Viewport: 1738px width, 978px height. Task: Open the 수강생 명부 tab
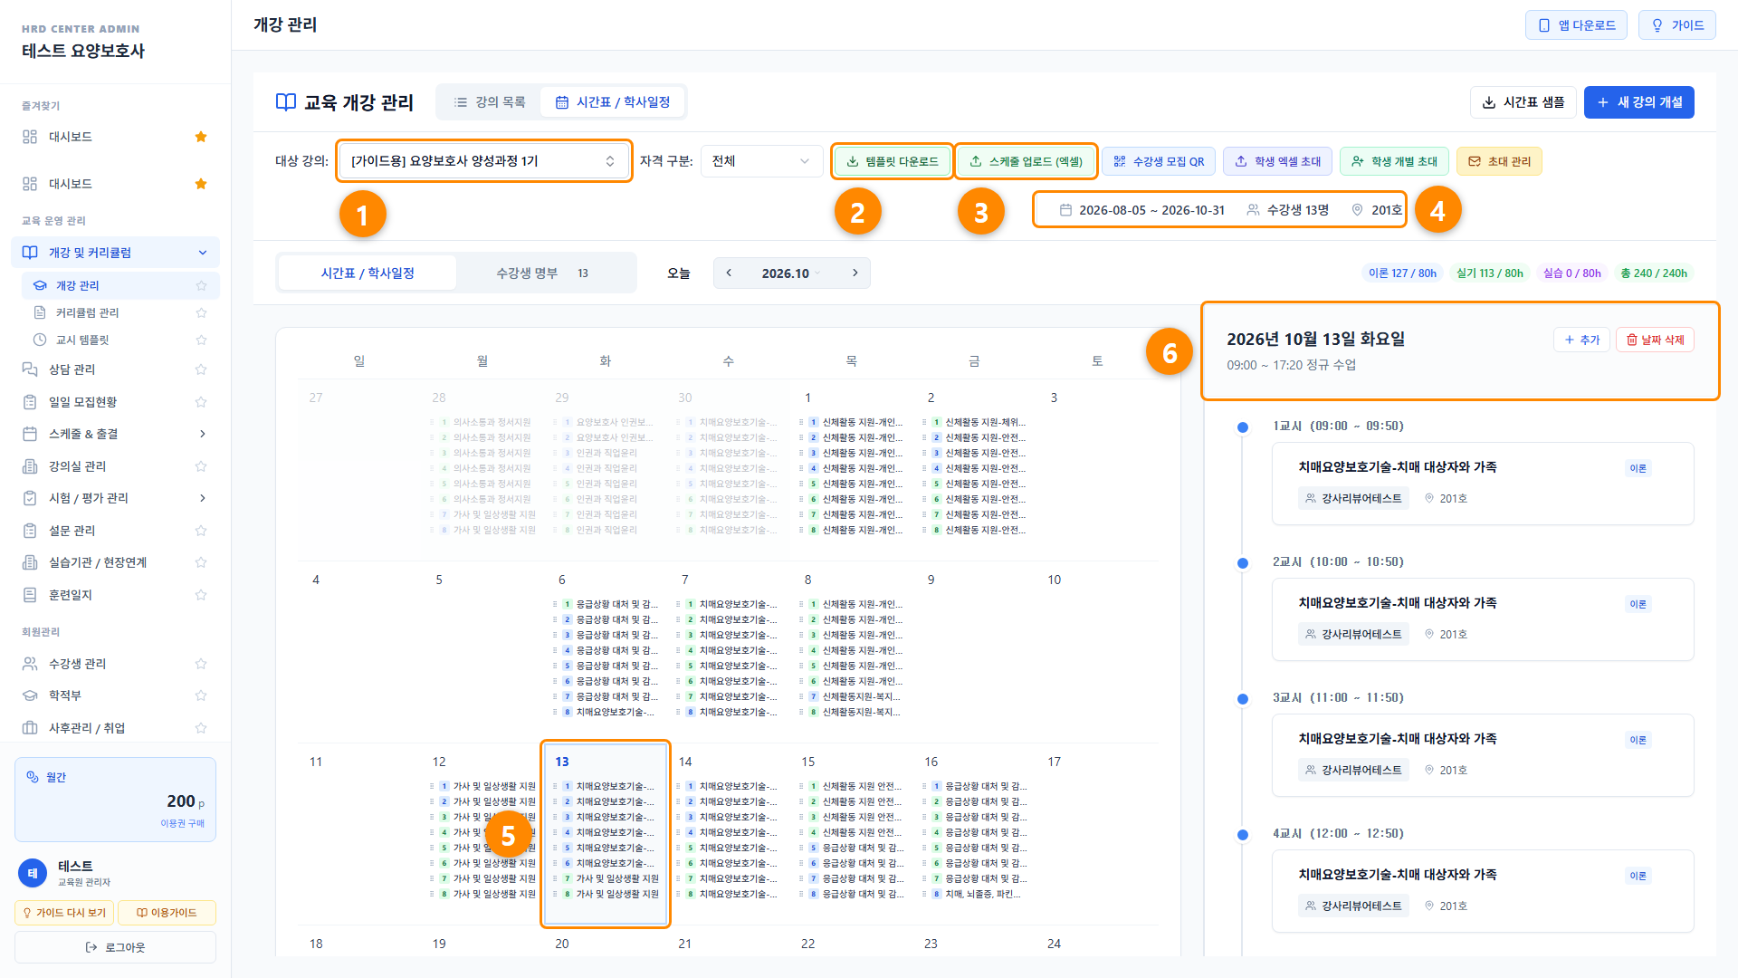[x=543, y=273]
